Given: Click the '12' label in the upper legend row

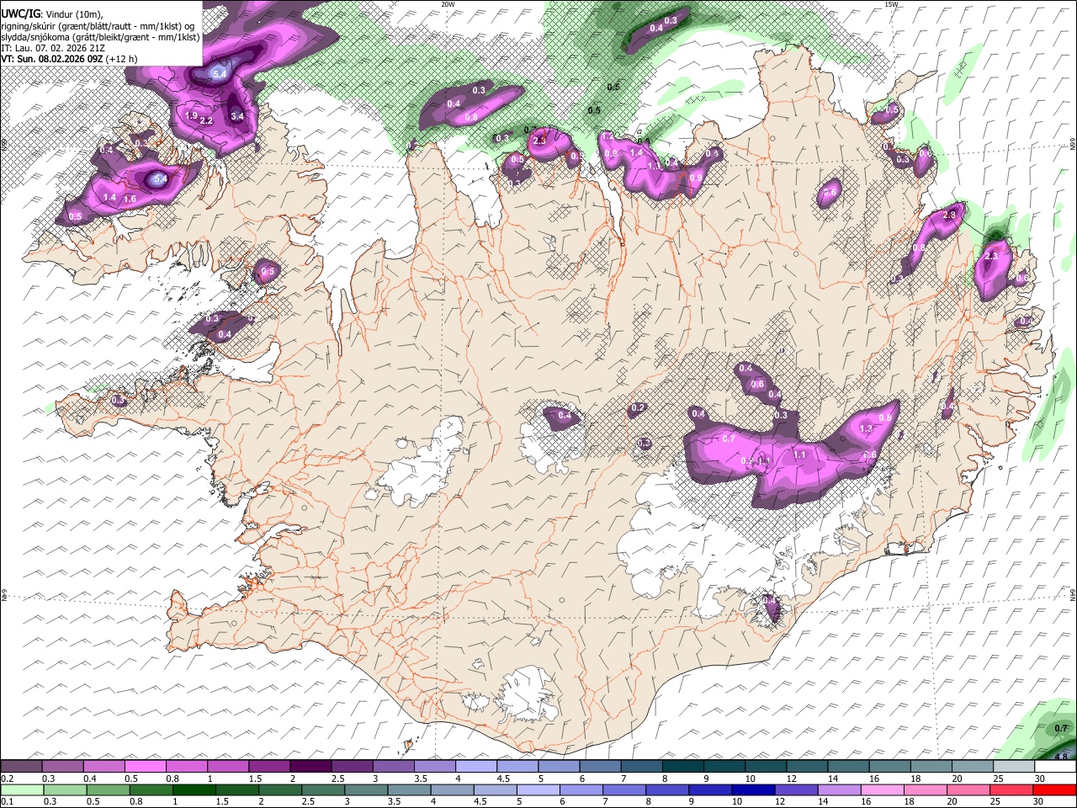Looking at the screenshot, I should pos(793,779).
